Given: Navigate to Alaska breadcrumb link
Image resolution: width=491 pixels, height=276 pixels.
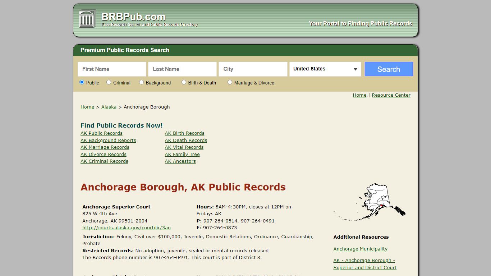Looking at the screenshot, I should [109, 107].
